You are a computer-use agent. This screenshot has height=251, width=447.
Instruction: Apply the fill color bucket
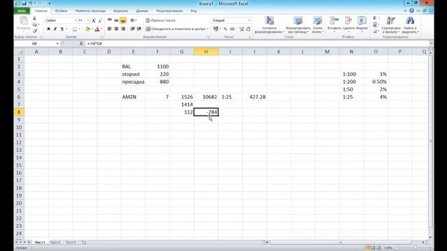[x=87, y=29]
